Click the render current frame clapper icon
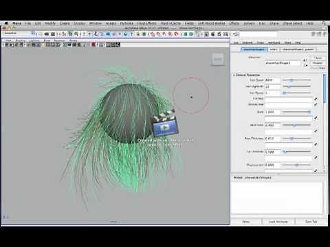 coord(213,34)
